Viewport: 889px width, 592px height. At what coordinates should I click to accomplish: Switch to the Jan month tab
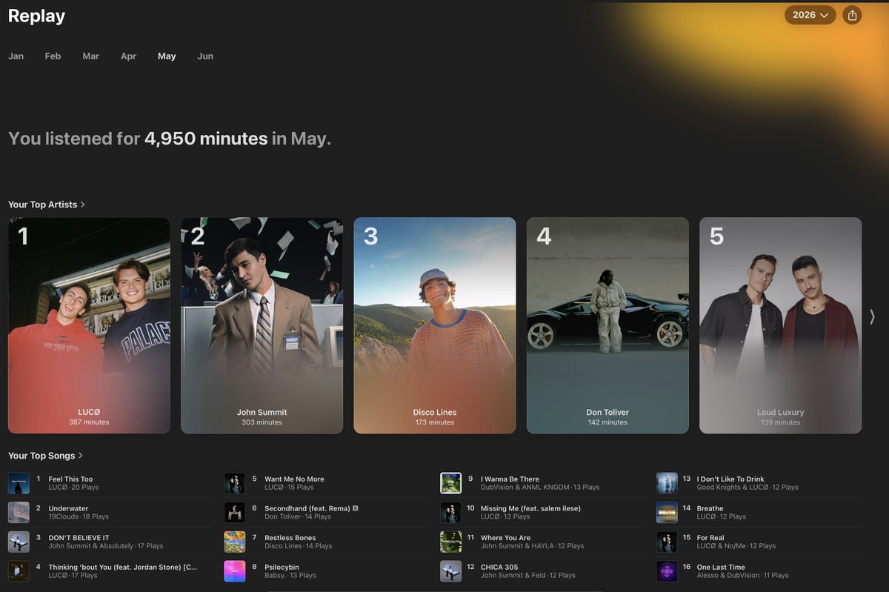16,56
